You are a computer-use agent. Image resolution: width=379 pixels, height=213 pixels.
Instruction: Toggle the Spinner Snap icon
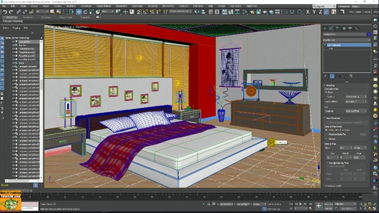point(158,12)
